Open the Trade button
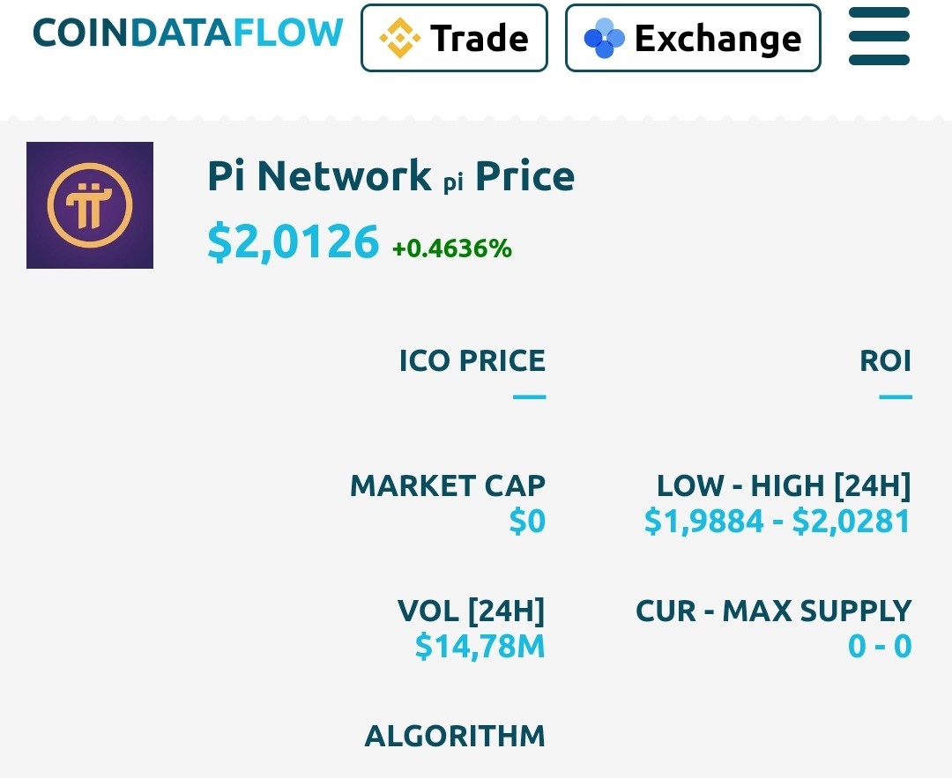Viewport: 952px width, 778px height. point(454,38)
